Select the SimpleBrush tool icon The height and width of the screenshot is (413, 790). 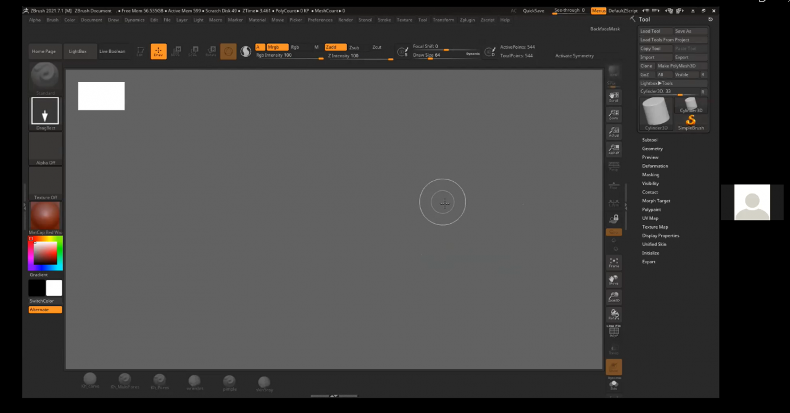click(691, 122)
